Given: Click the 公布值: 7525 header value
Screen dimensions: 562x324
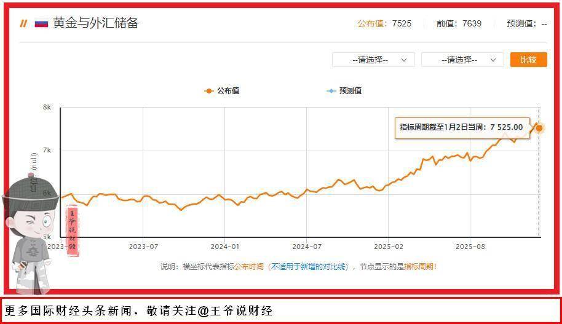Looking at the screenshot, I should 384,23.
